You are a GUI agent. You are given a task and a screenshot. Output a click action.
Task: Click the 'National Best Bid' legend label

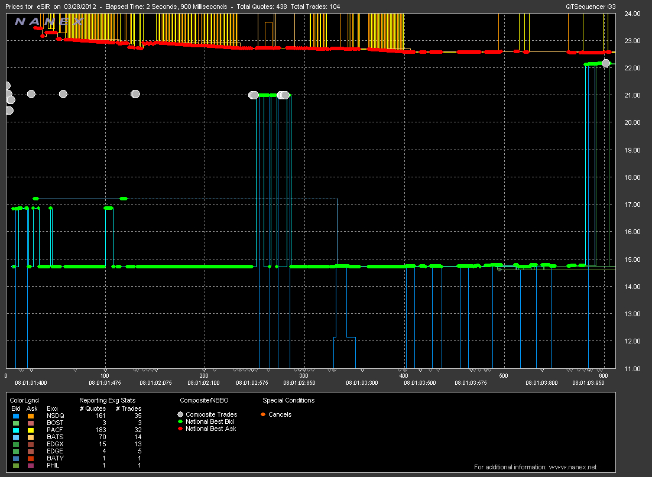pyautogui.click(x=210, y=421)
